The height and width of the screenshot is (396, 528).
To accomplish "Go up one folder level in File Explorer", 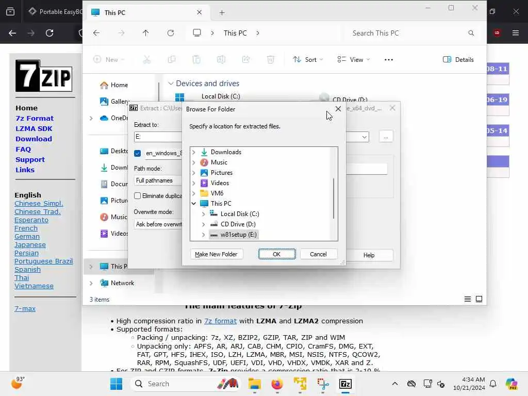I will tap(145, 33).
